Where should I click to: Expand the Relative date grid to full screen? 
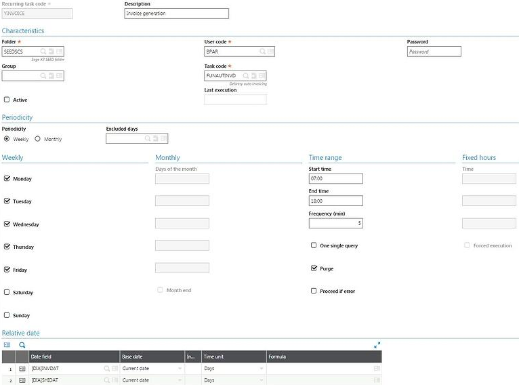point(377,345)
